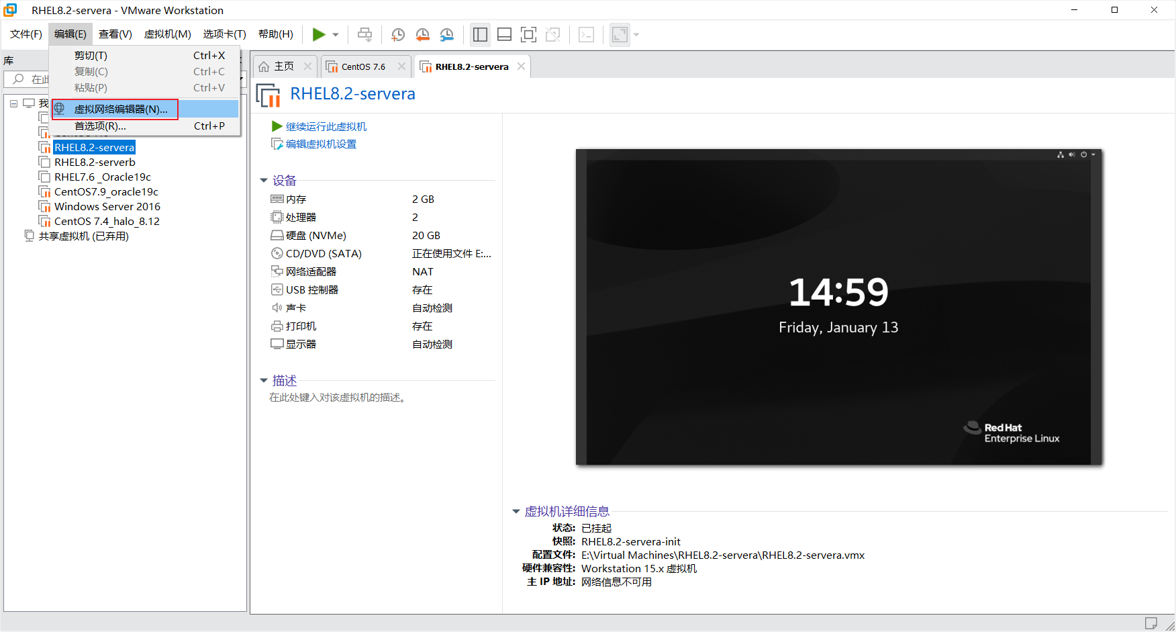The width and height of the screenshot is (1176, 632).
Task: Revert to snapshot using orange arrow clock icon
Action: (x=422, y=34)
